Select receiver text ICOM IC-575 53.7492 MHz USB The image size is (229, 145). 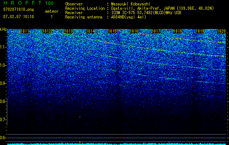tap(146, 13)
